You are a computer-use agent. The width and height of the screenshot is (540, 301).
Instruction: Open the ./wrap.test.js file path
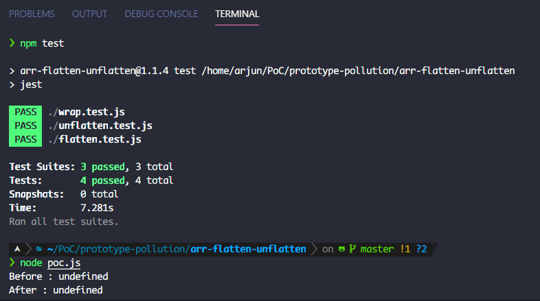coord(87,112)
